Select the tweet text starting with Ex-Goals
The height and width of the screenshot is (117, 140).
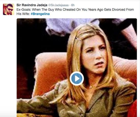coord(75,12)
